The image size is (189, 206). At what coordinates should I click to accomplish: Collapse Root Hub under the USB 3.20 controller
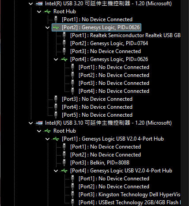pos(39,11)
